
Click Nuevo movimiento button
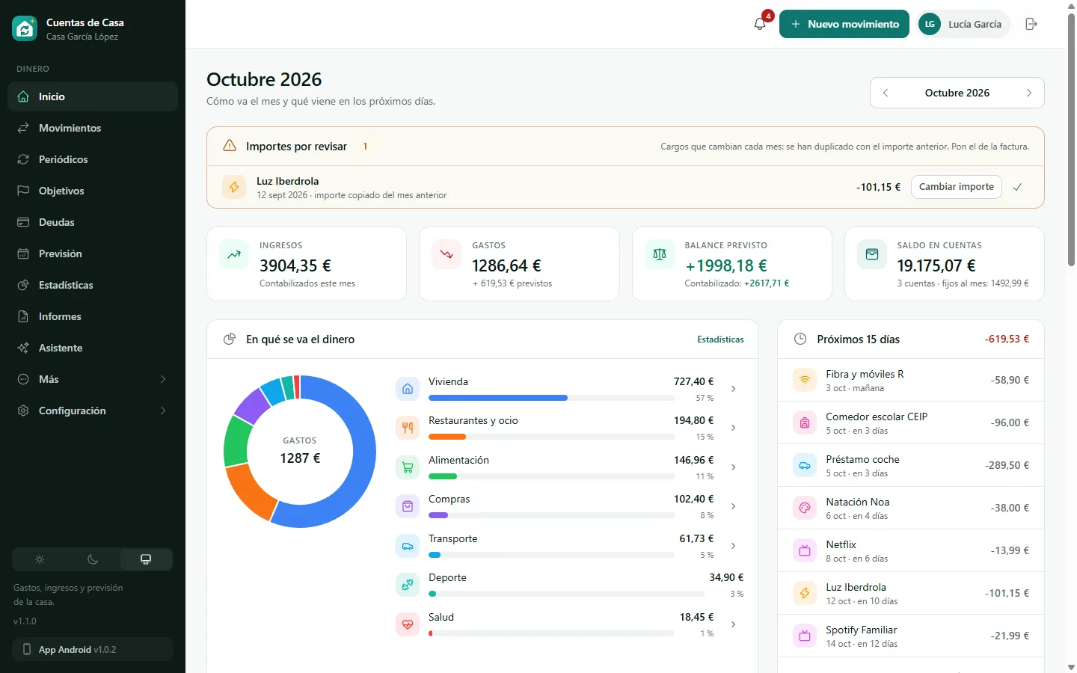pyautogui.click(x=844, y=24)
